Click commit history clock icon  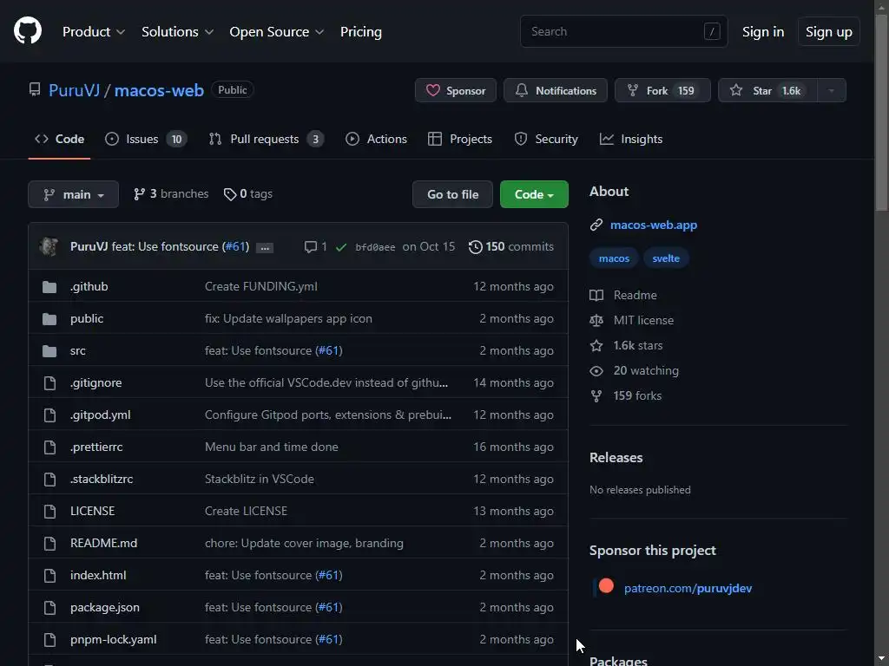pos(475,247)
